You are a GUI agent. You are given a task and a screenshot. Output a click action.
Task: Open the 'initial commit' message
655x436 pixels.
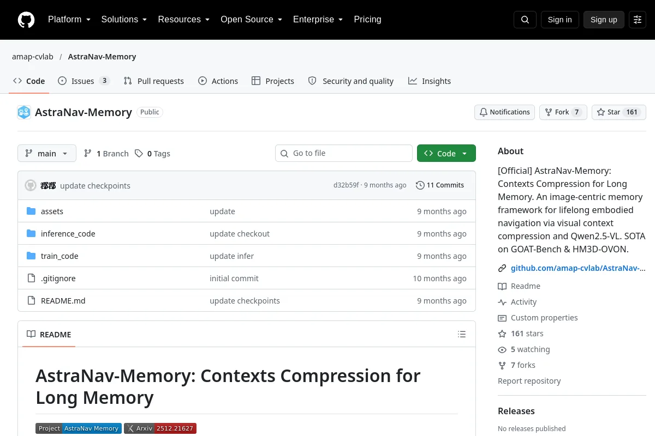click(x=234, y=278)
